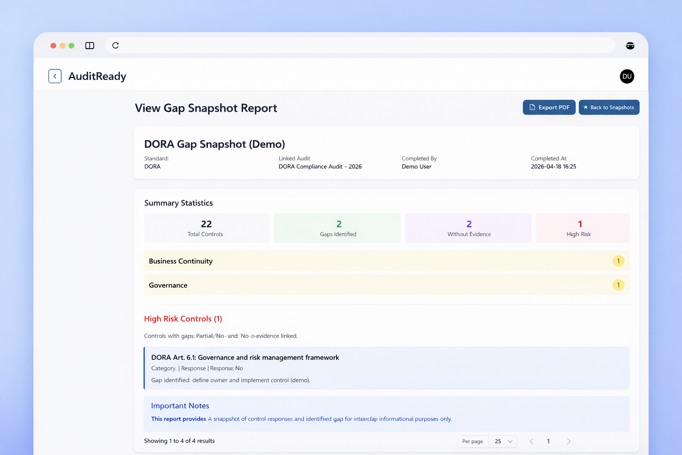Screen dimensions: 682x455
Task: Click the green macOS window button
Action: pyautogui.click(x=71, y=46)
